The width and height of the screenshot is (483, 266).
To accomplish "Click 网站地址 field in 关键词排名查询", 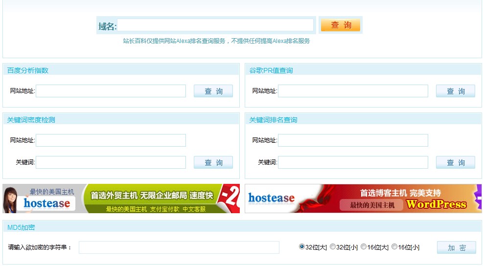I will click(x=353, y=140).
